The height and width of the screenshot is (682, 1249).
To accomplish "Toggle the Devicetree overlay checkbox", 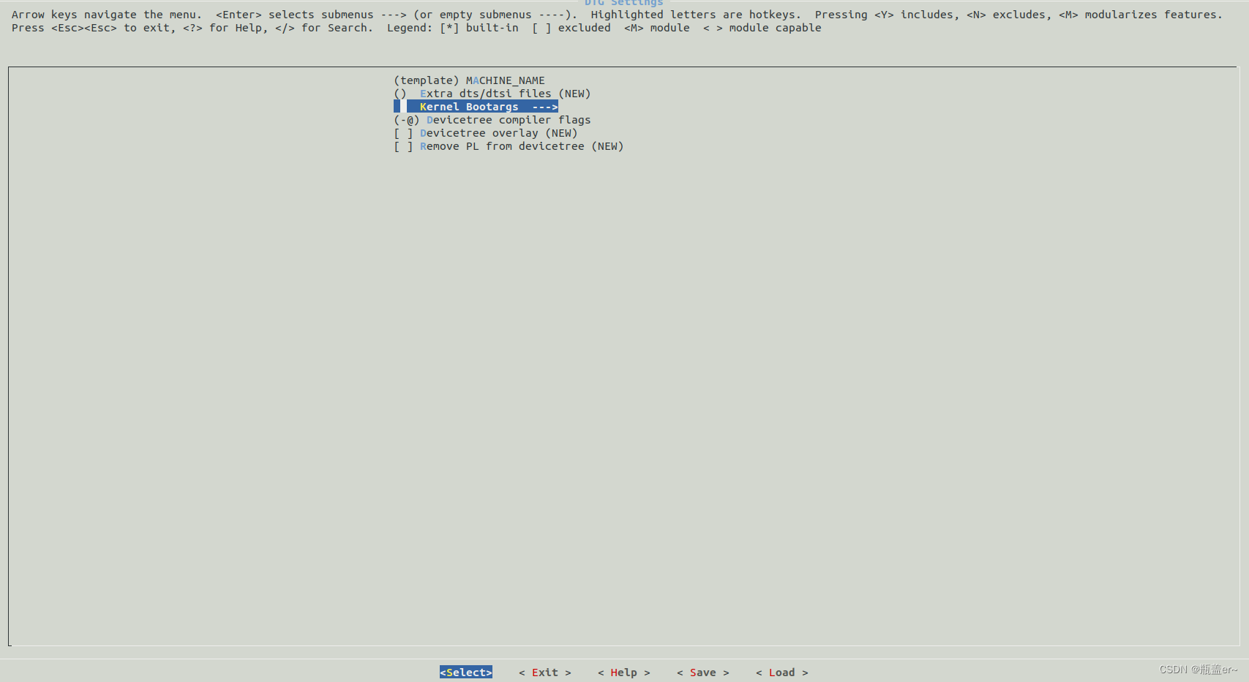I will tap(403, 133).
